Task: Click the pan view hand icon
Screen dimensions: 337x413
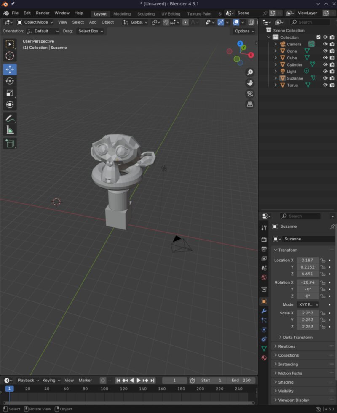Action: coord(250,83)
